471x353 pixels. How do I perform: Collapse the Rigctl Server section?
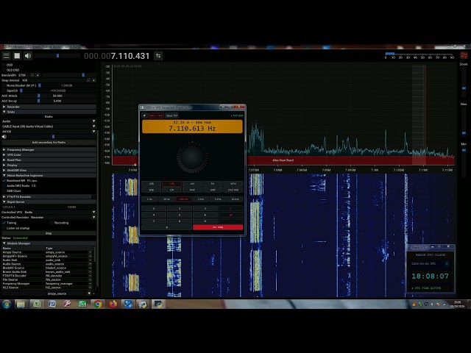[49, 202]
